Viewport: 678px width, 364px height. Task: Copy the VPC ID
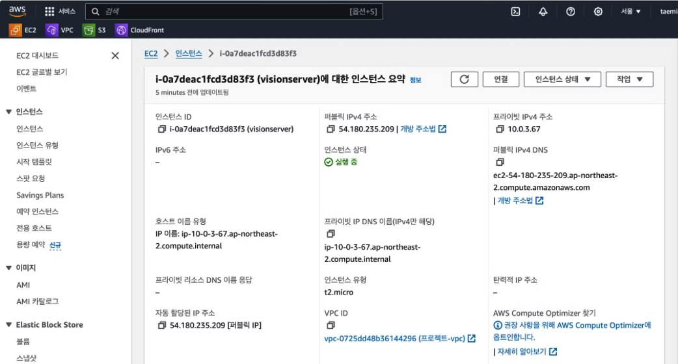point(331,325)
